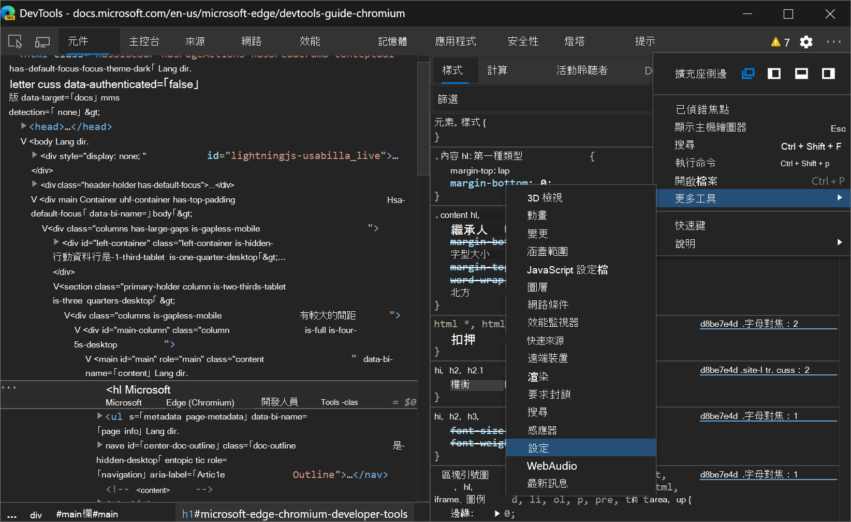Choose 搜尋 Ctrl+Shift+F menu entry

tap(752, 146)
